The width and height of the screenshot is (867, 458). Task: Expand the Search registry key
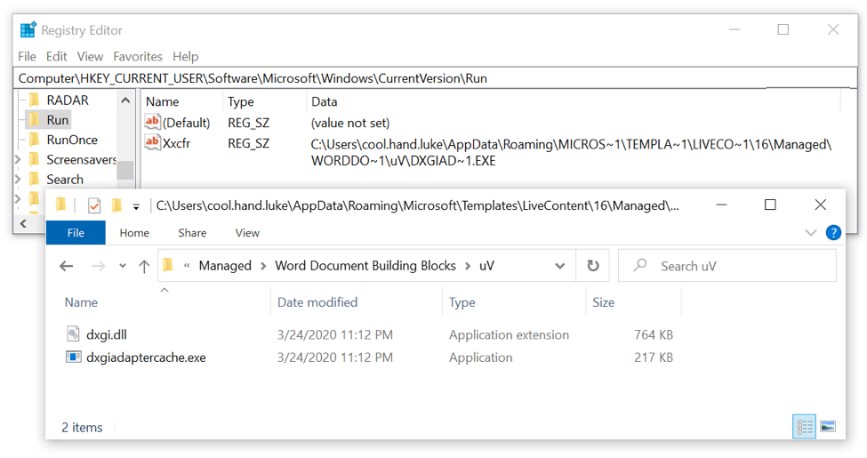pyautogui.click(x=18, y=180)
